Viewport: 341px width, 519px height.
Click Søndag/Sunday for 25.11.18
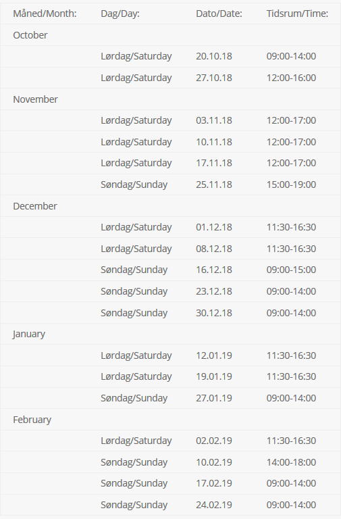134,184
